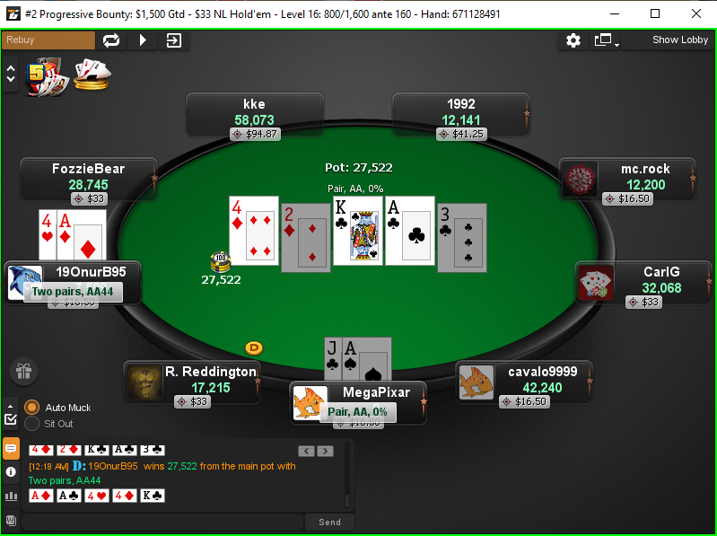Select the chat bubble tab icon
The width and height of the screenshot is (717, 536).
(x=11, y=449)
